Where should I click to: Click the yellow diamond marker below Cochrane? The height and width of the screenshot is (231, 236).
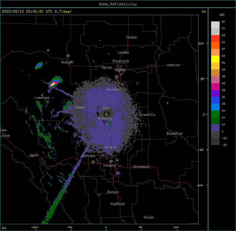click(x=93, y=162)
